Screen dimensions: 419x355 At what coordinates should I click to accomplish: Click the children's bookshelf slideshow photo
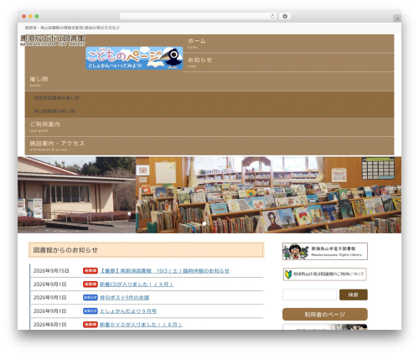pos(268,195)
